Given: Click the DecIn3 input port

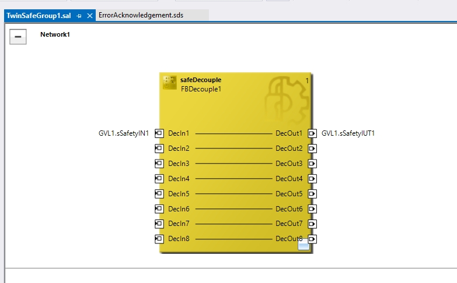Looking at the screenshot, I should (159, 164).
